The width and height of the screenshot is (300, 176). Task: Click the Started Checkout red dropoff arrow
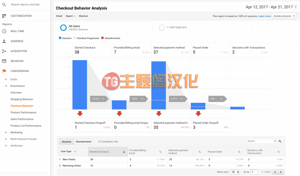click(80, 114)
